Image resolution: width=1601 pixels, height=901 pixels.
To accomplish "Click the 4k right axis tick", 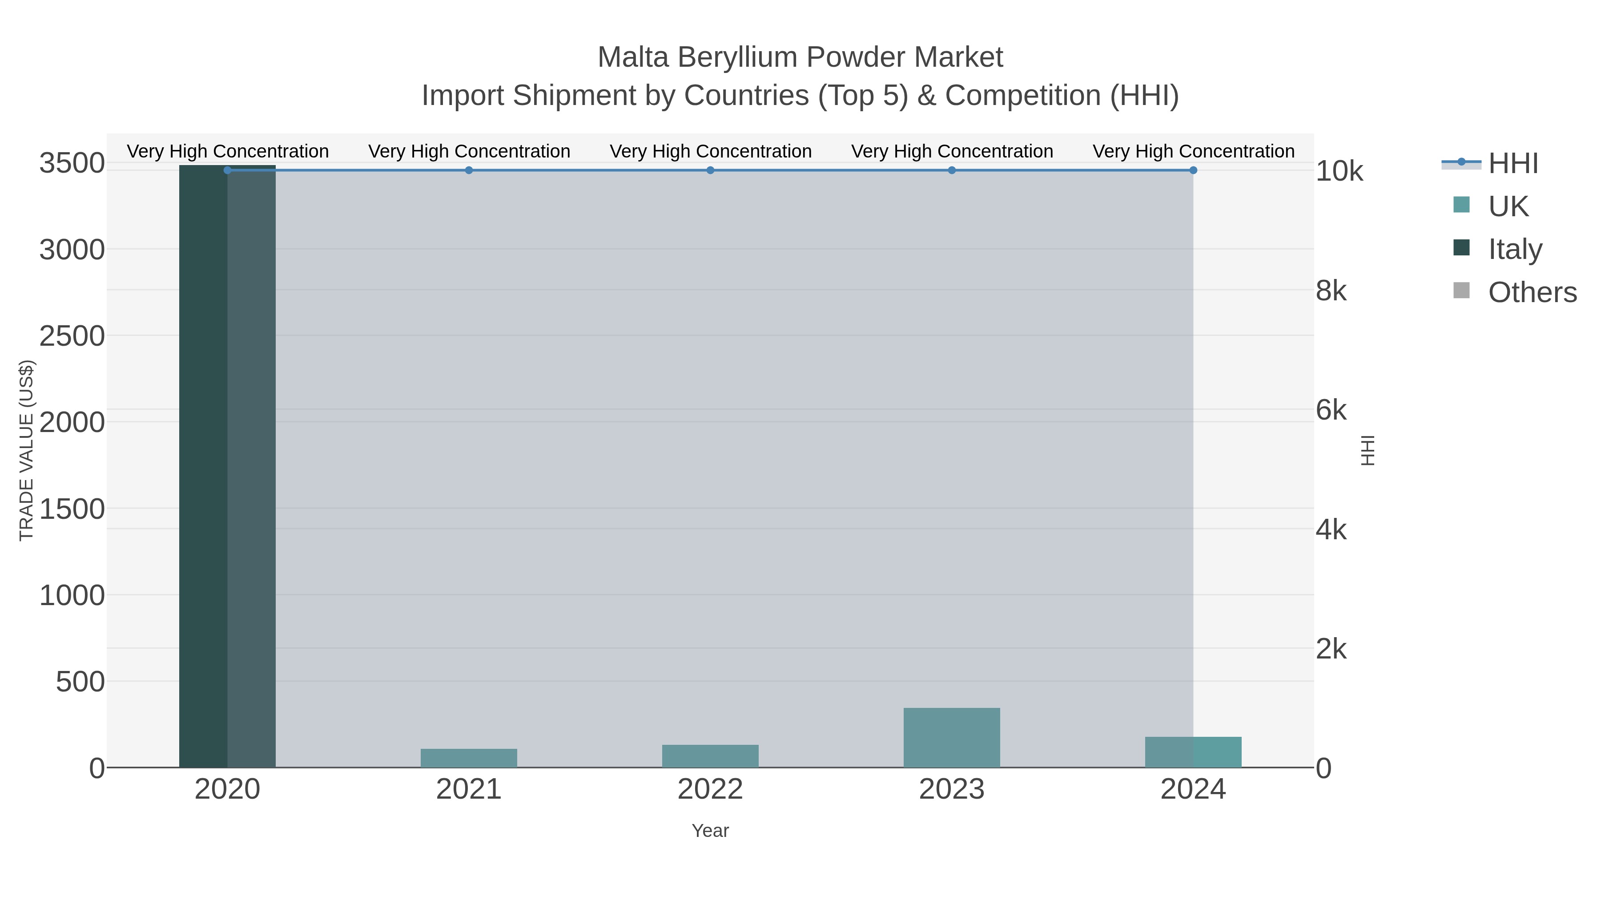I will [1331, 530].
